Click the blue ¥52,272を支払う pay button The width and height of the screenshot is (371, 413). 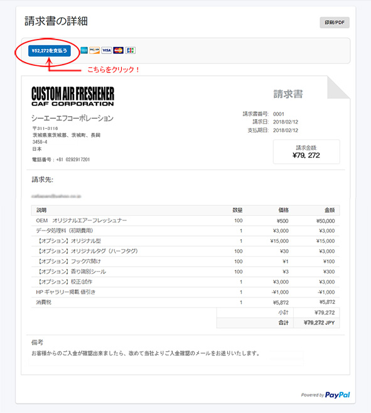49,51
